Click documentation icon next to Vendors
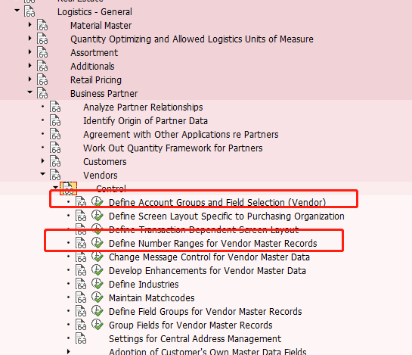412x355 pixels. point(55,175)
